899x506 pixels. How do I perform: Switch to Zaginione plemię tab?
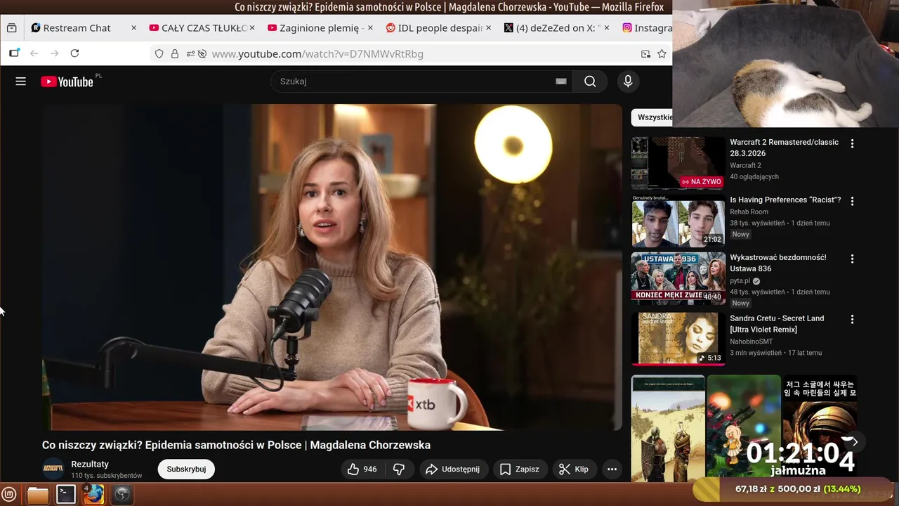coord(320,28)
